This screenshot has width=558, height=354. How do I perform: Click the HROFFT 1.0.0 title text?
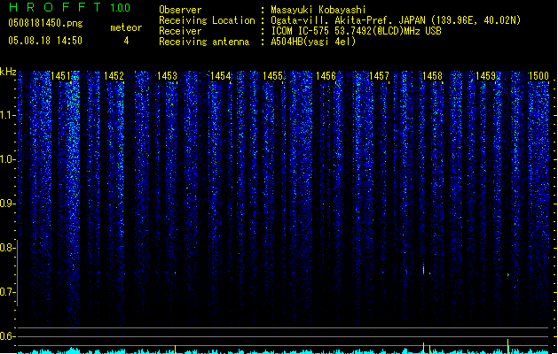69,7
